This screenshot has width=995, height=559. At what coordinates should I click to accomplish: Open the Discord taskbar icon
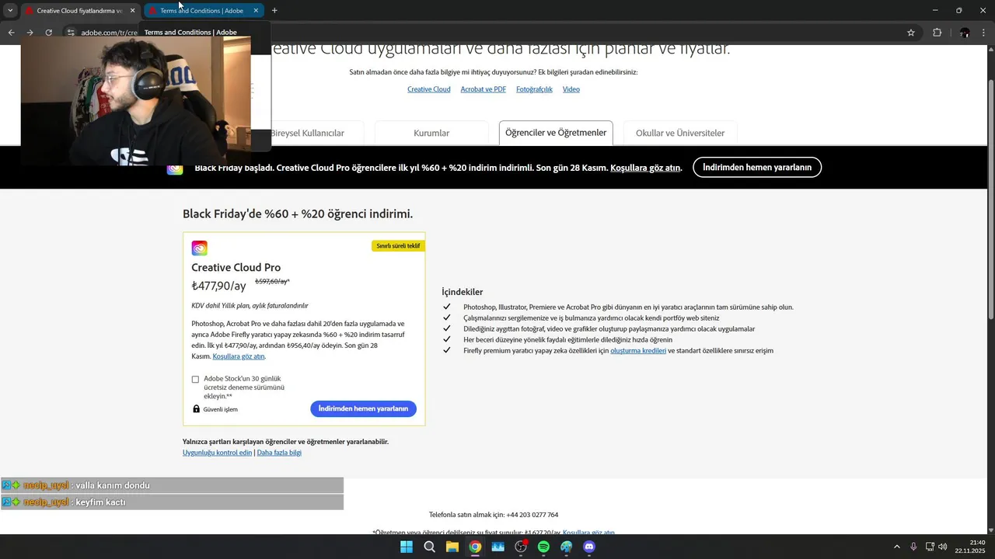tap(589, 547)
